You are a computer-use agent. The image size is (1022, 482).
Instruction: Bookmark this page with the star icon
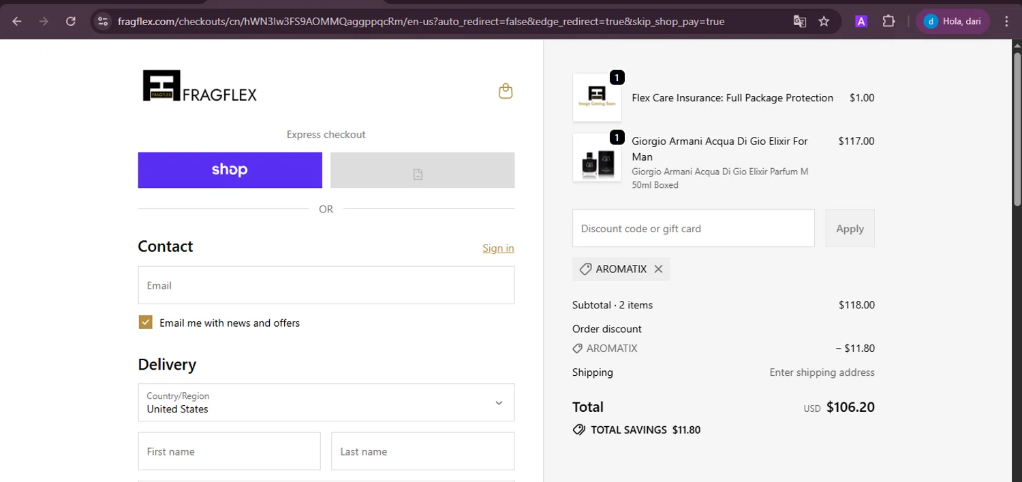824,21
